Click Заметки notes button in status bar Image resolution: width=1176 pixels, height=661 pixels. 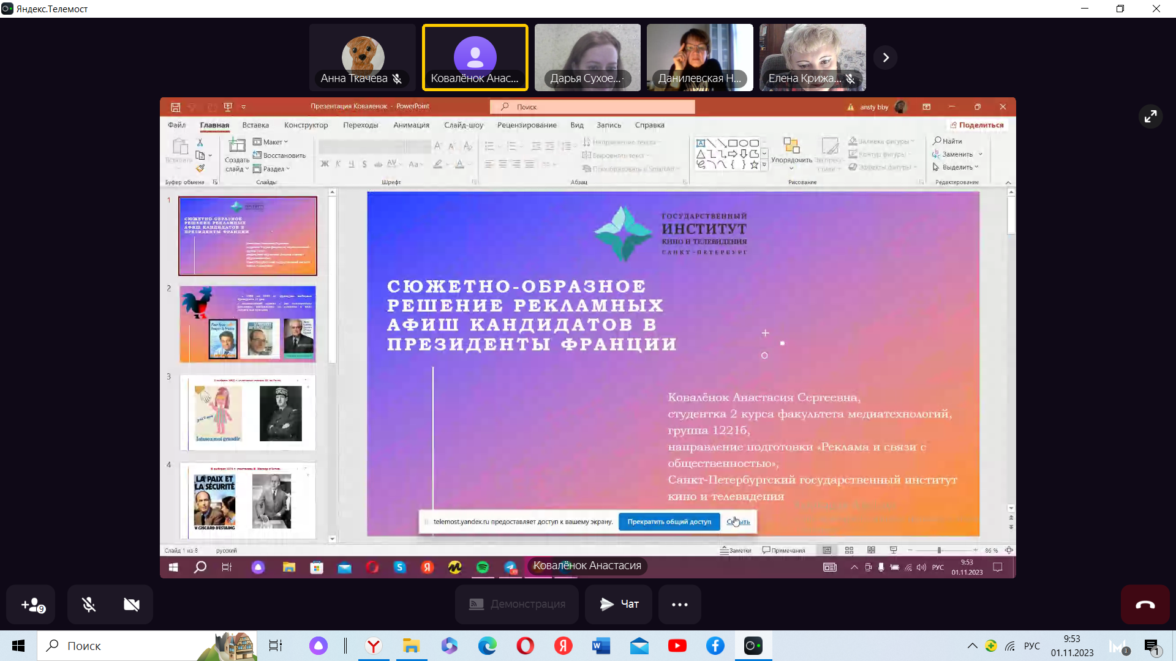(736, 550)
